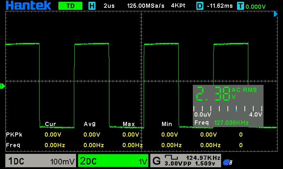Click the Max column header
Image resolution: width=283 pixels, height=169 pixels.
pos(129,124)
